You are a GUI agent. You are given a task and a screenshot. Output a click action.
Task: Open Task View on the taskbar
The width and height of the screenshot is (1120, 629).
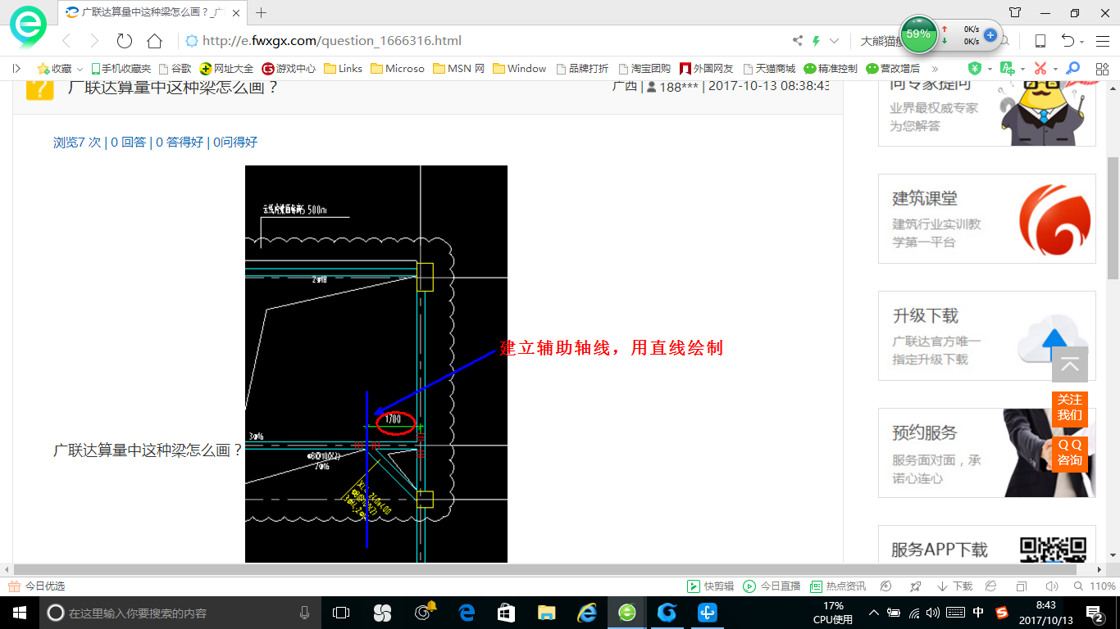coord(341,613)
